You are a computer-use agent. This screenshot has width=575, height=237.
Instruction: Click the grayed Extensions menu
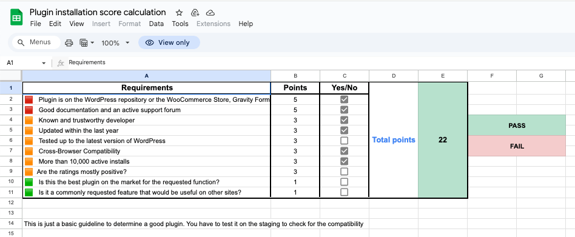click(x=214, y=24)
